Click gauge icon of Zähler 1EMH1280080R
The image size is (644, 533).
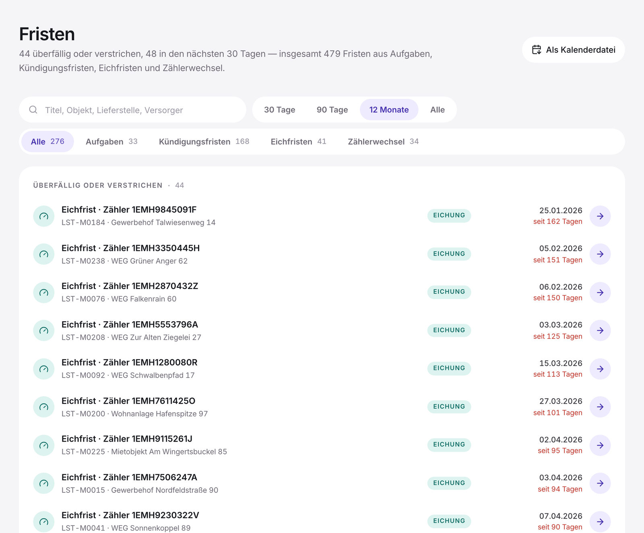pos(43,369)
